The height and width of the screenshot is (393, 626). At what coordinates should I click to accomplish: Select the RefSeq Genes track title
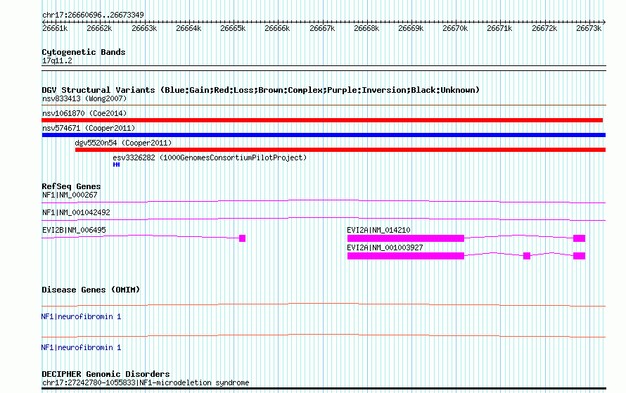[x=71, y=186]
